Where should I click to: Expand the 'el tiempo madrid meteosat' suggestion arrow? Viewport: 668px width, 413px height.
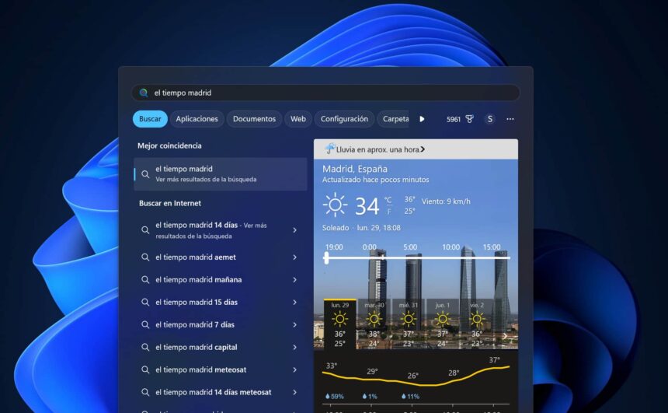(x=295, y=370)
